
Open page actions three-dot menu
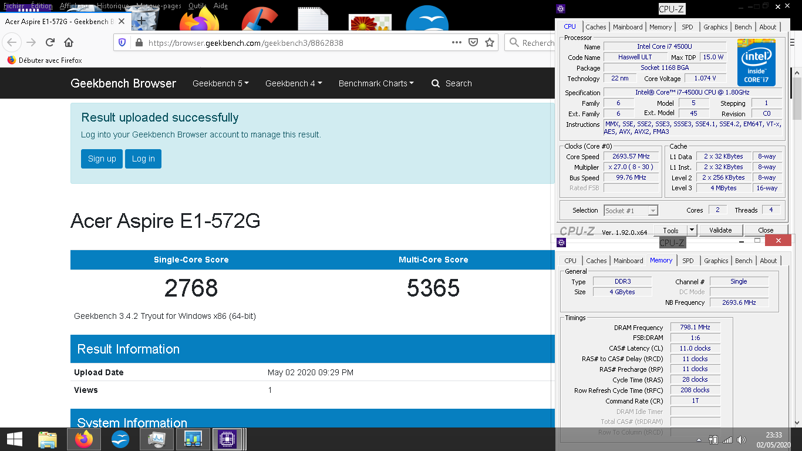pyautogui.click(x=457, y=42)
